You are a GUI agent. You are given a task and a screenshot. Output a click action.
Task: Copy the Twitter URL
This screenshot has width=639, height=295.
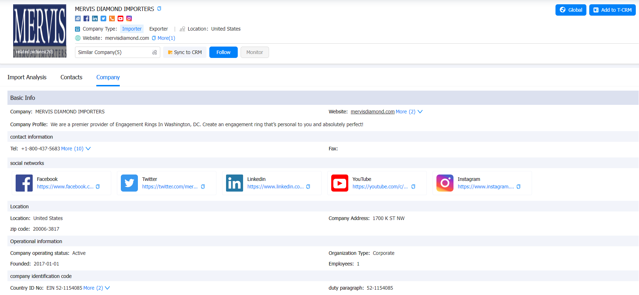coord(203,187)
